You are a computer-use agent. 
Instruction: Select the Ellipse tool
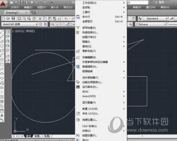click(2, 74)
